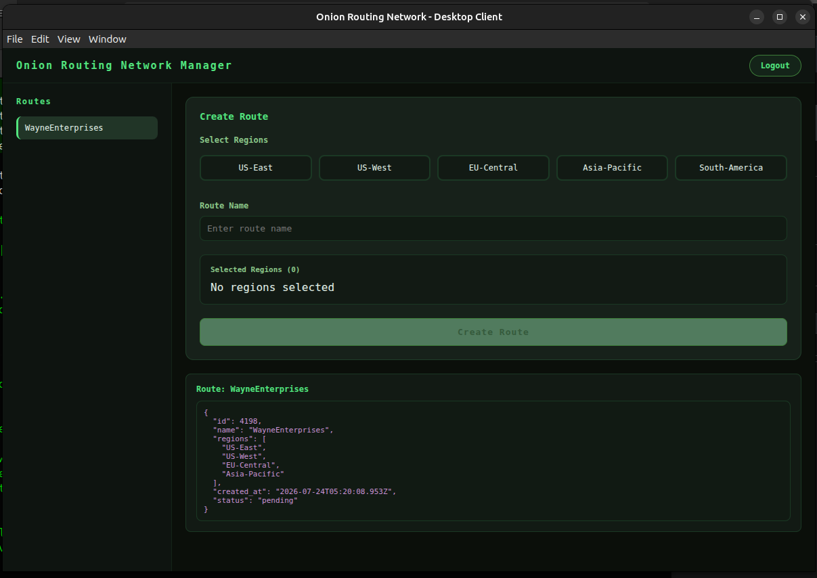Toggle the EU-Central region
Screen dimensions: 817x578
tap(493, 168)
